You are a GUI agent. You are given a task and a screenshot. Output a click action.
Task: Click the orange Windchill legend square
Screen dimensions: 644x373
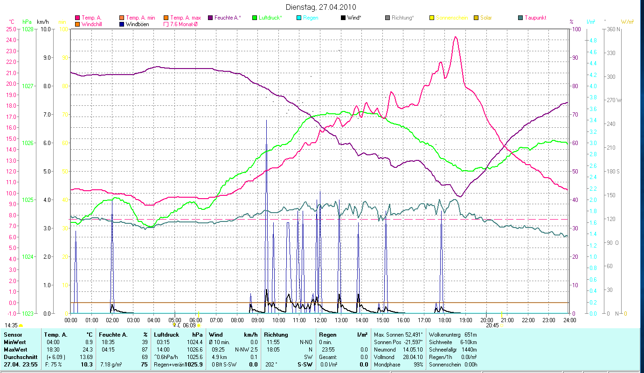tap(77, 24)
